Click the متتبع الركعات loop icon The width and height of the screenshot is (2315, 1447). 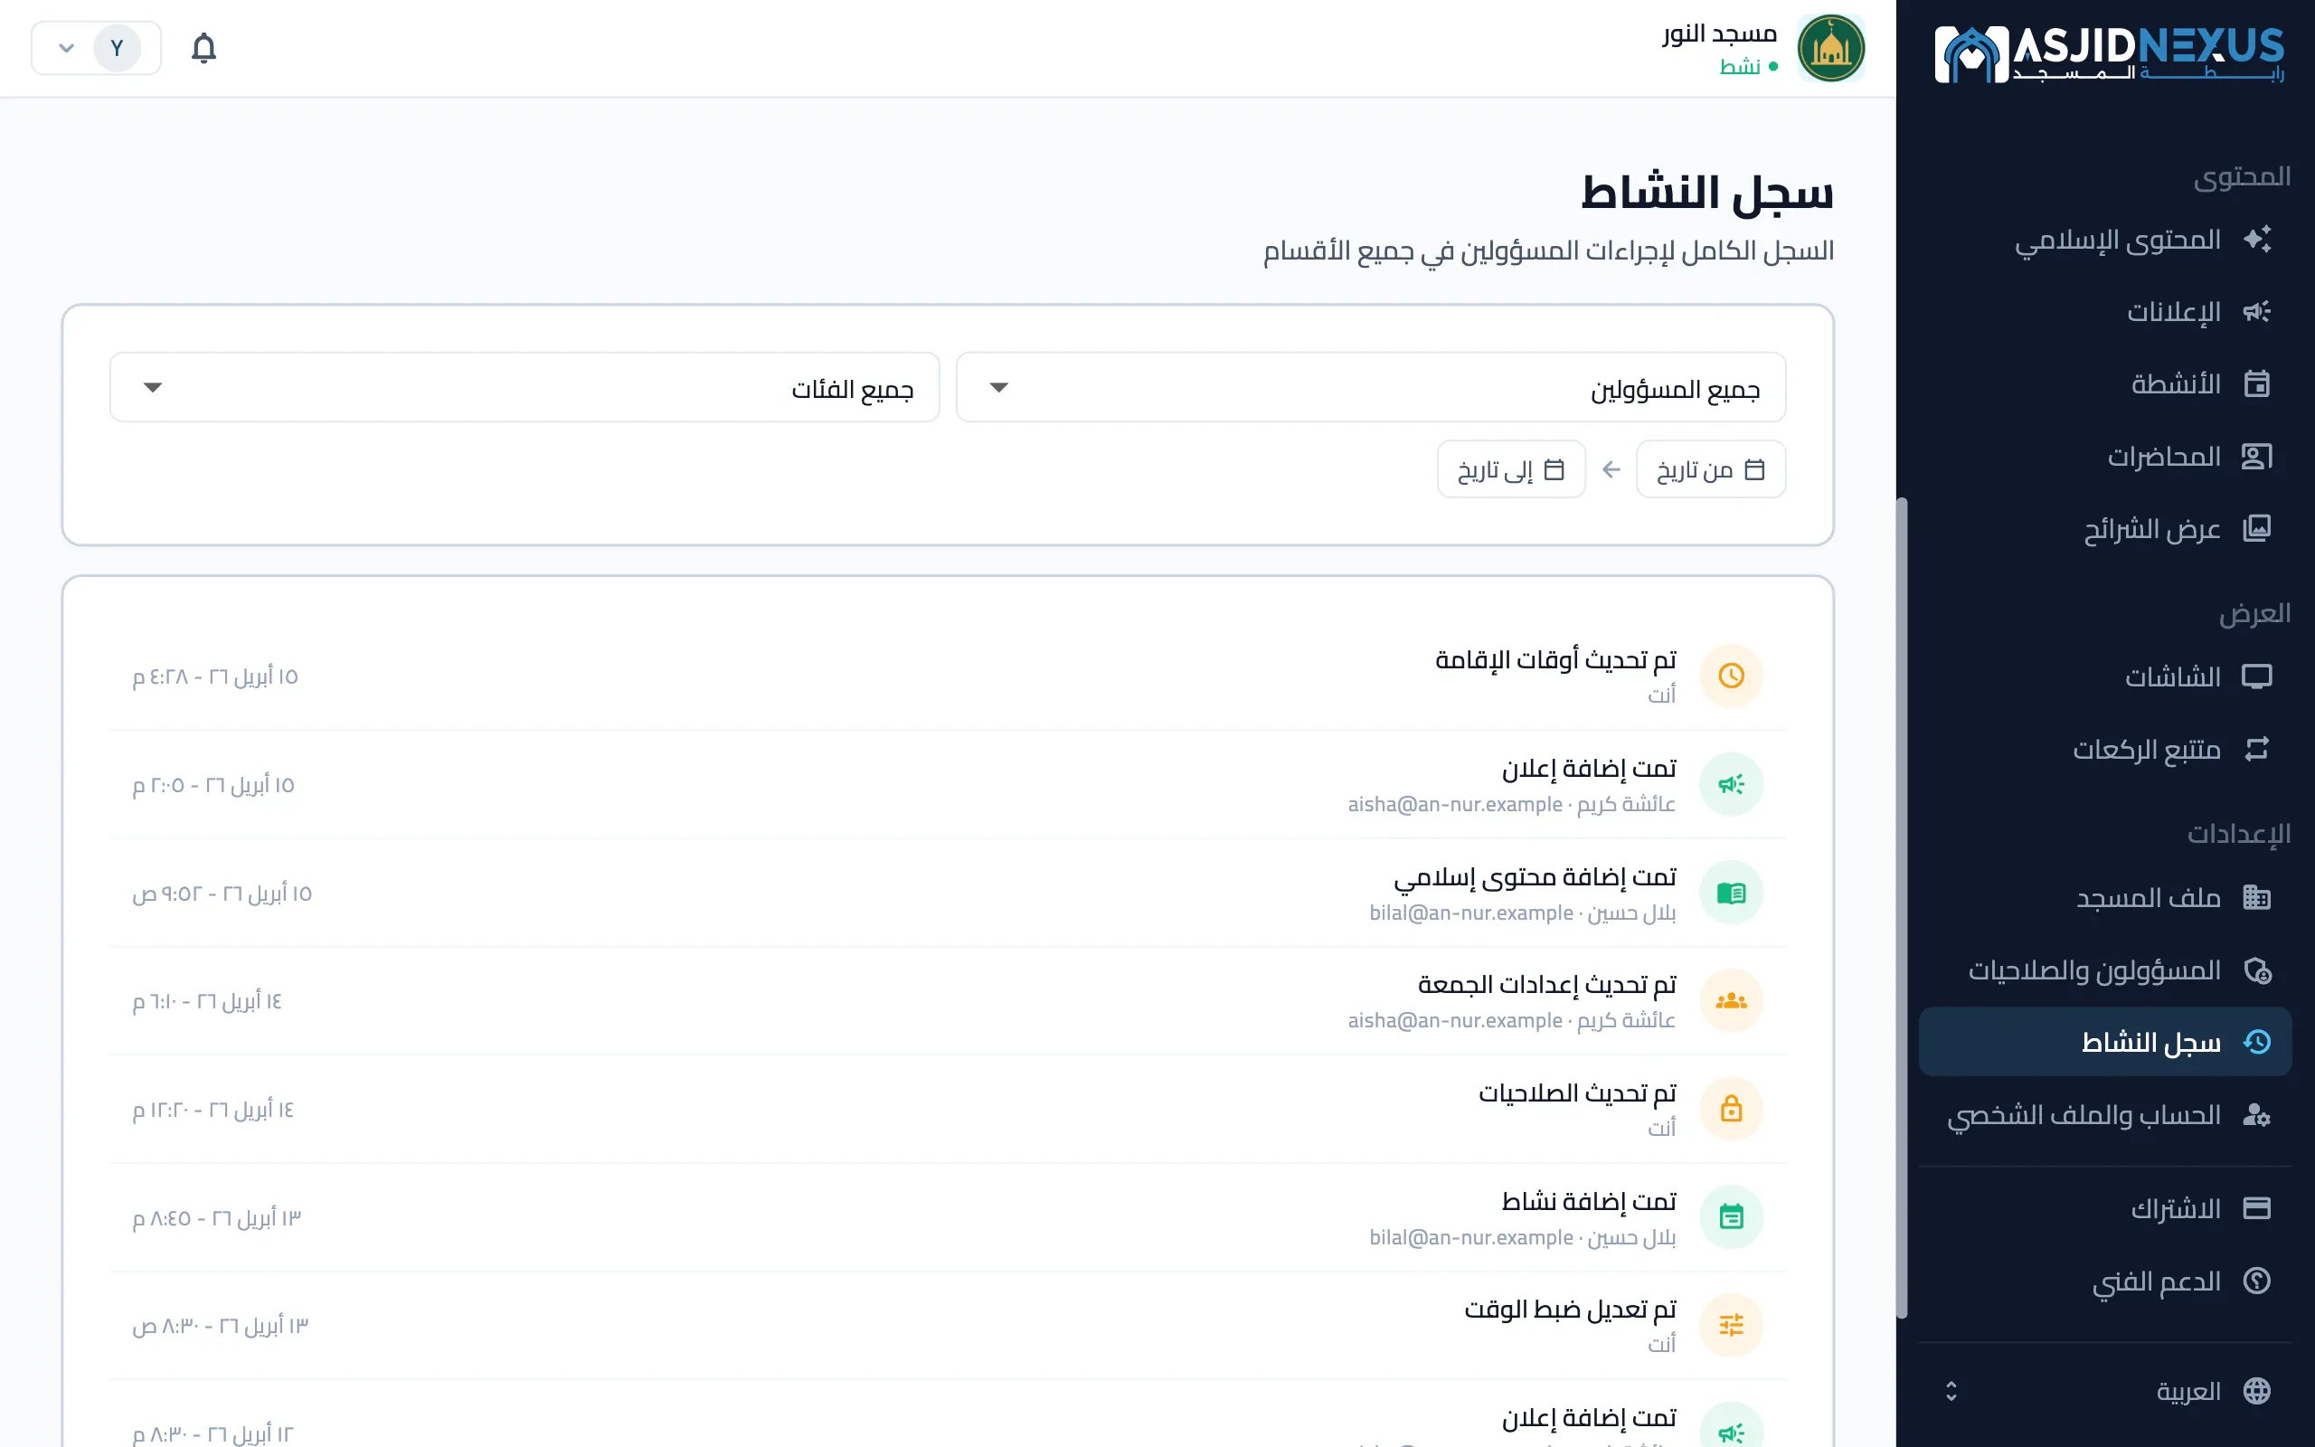tap(2256, 749)
